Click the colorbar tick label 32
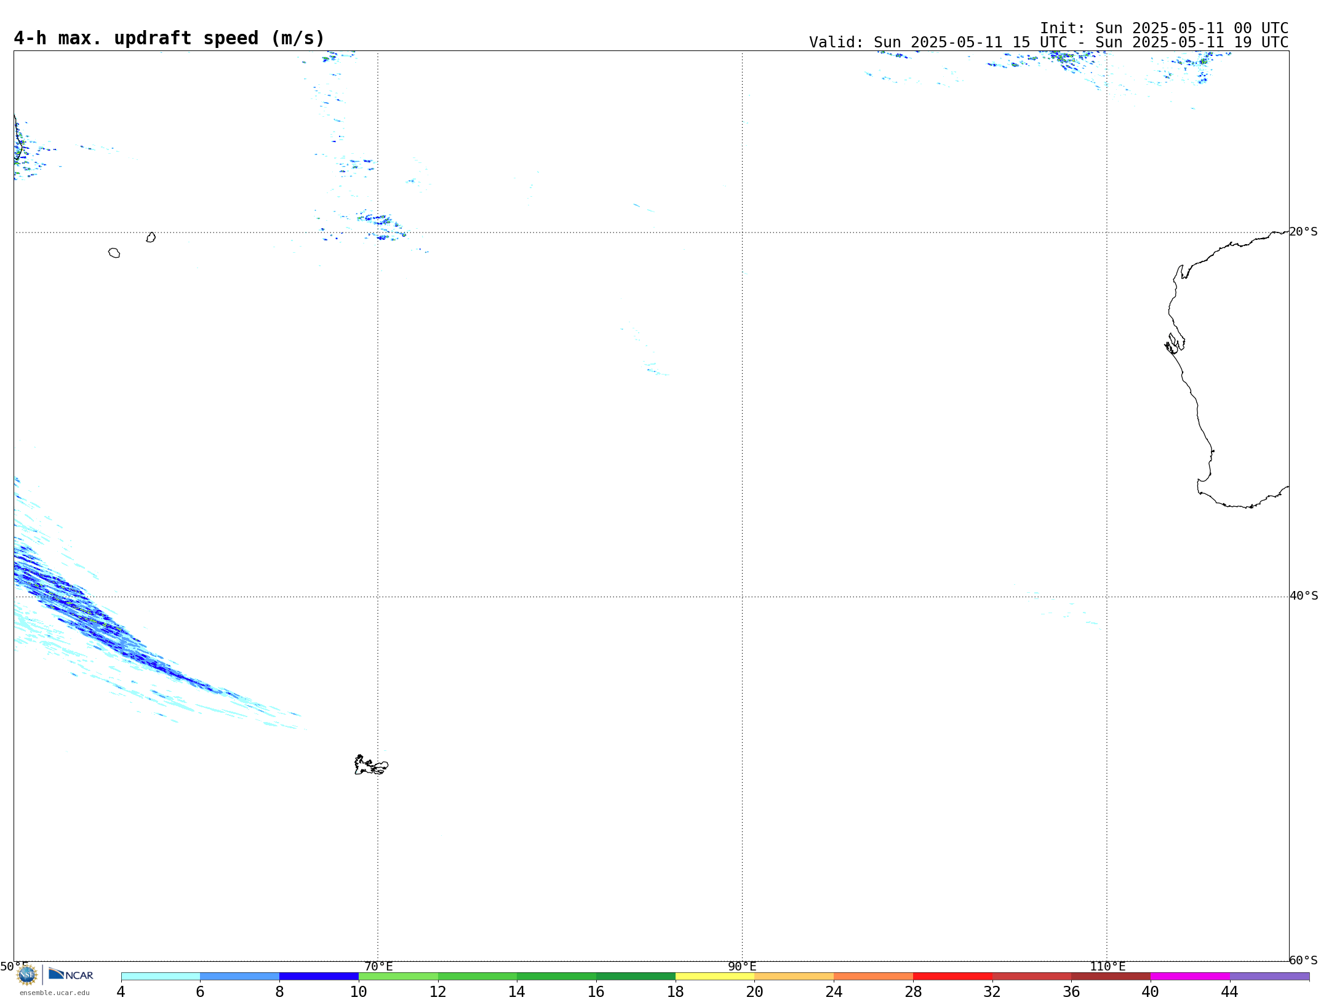The height and width of the screenshot is (1000, 1329). [992, 991]
